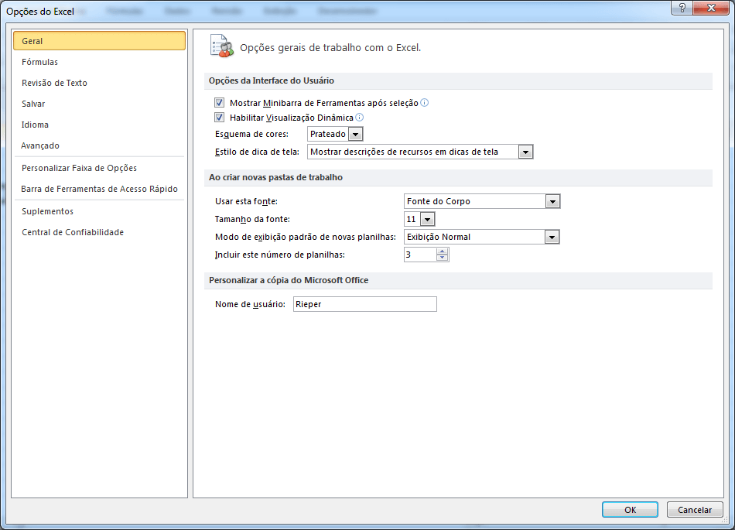Screen dimensions: 735x530
Task: Open the Usar esta fonte dropdown
Action: 552,201
